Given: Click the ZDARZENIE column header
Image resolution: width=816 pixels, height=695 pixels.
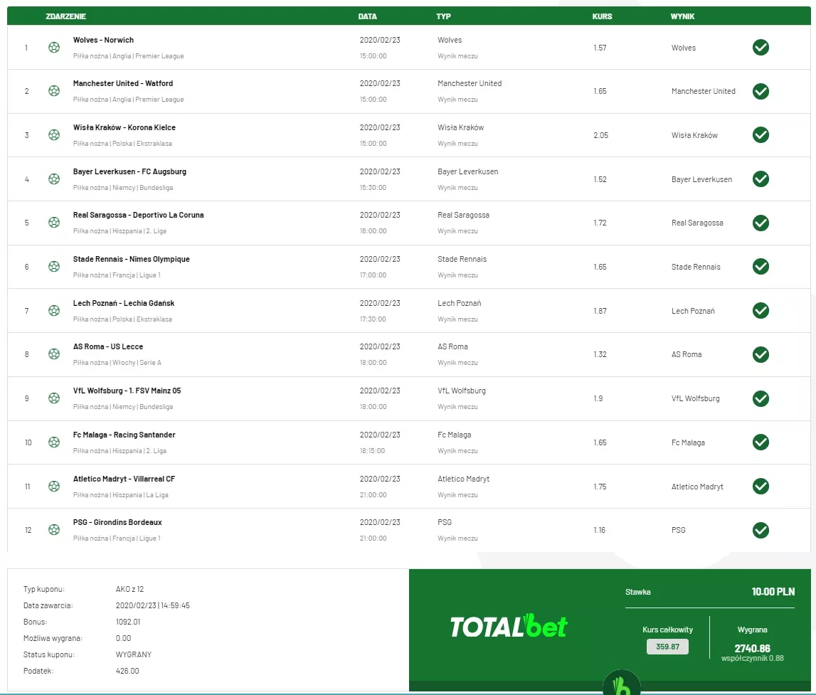Looking at the screenshot, I should pos(66,16).
